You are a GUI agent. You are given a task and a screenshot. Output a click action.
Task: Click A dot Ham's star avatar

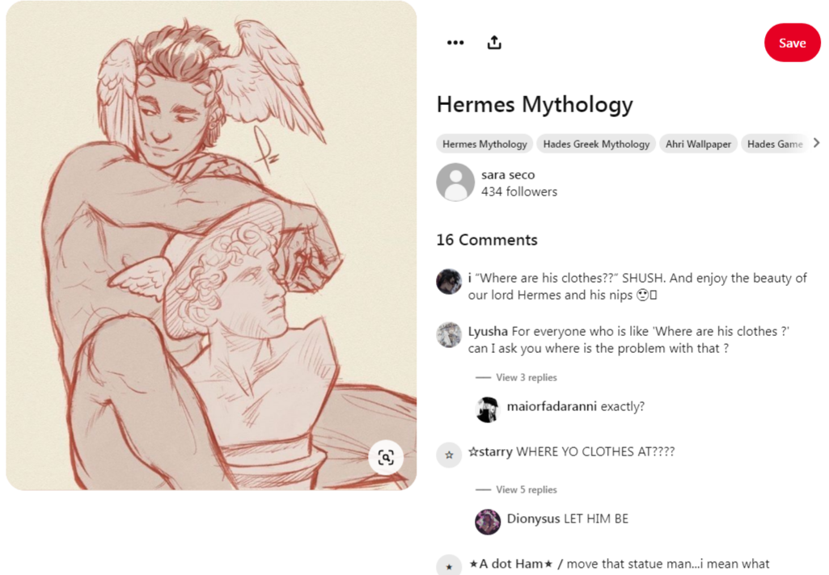(x=449, y=565)
